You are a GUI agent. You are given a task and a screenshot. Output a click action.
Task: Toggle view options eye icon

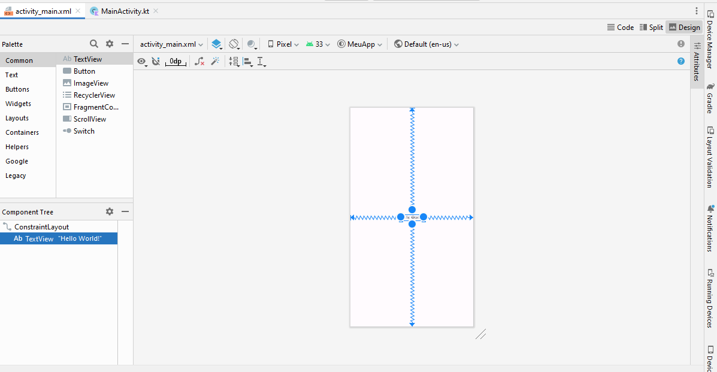coord(141,61)
